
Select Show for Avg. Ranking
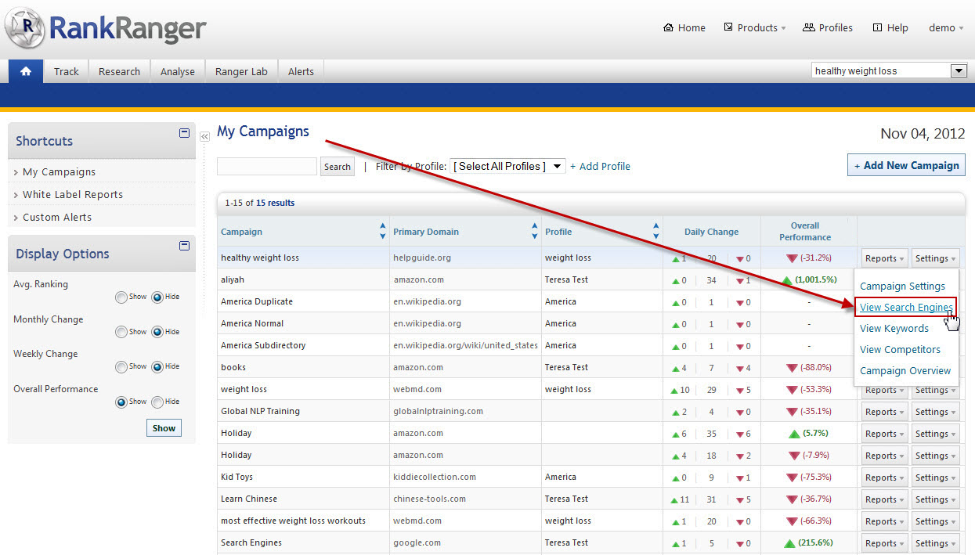pyautogui.click(x=121, y=297)
